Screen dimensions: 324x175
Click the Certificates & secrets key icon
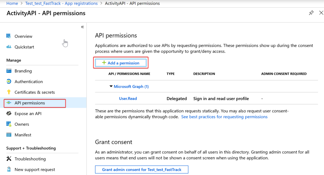click(x=9, y=92)
